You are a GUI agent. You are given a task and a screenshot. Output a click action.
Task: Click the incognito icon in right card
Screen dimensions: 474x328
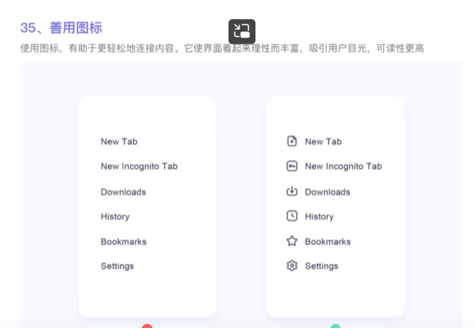(x=292, y=166)
